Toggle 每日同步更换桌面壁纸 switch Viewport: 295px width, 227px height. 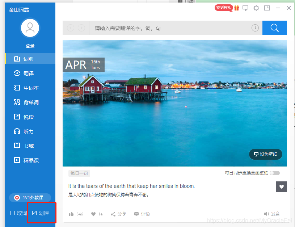coord(275,173)
